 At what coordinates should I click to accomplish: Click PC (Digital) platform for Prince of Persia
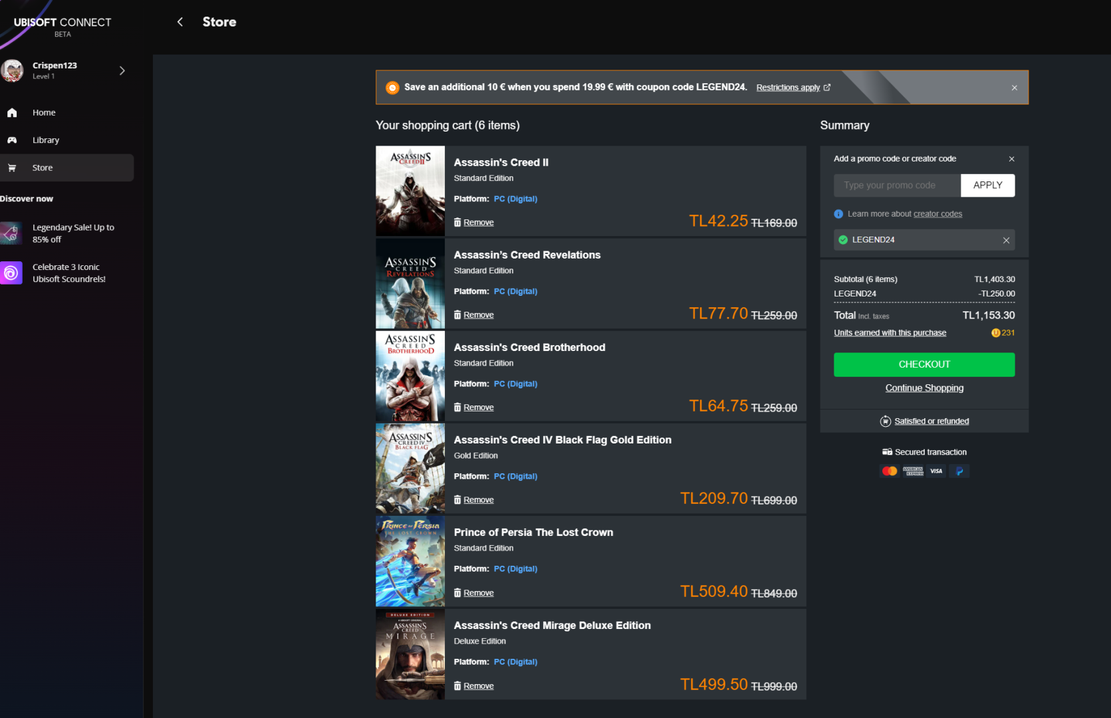[515, 568]
